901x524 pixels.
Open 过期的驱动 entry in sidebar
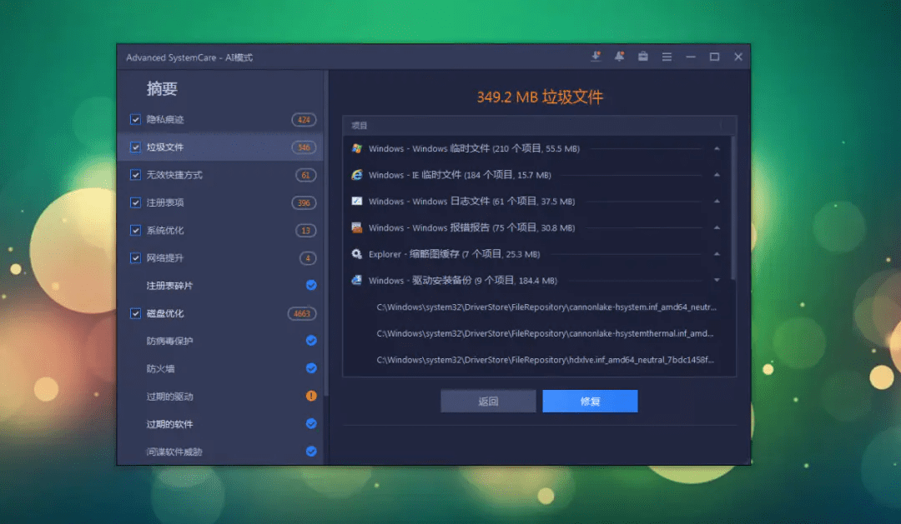[169, 396]
